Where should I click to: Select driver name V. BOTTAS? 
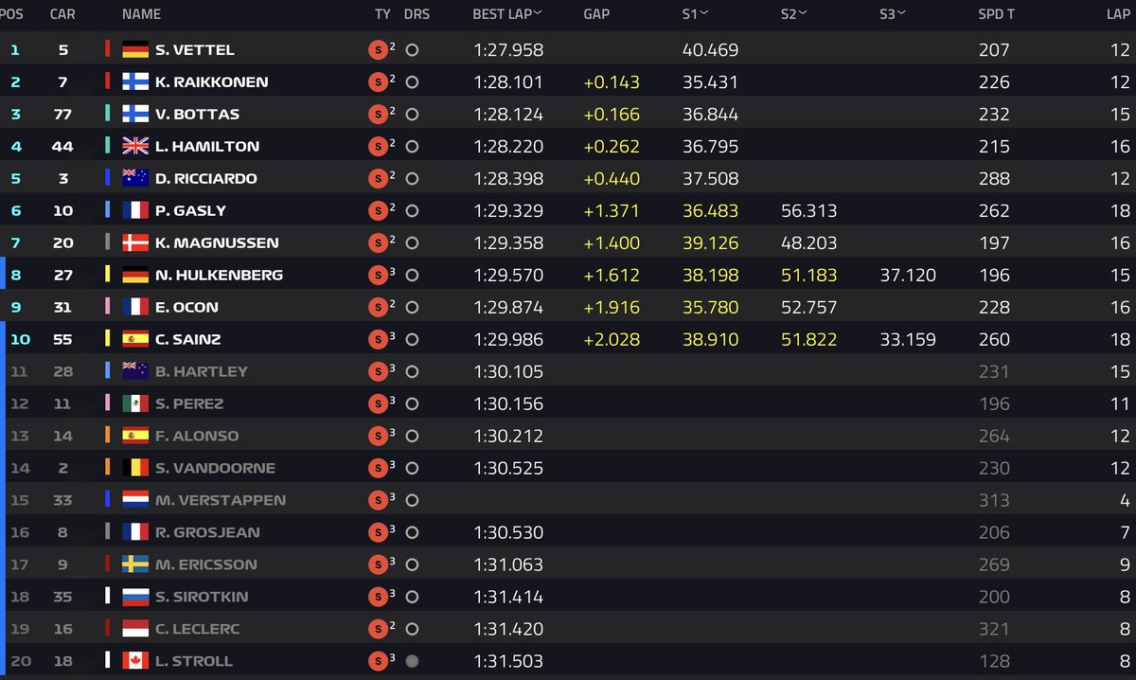click(x=197, y=115)
